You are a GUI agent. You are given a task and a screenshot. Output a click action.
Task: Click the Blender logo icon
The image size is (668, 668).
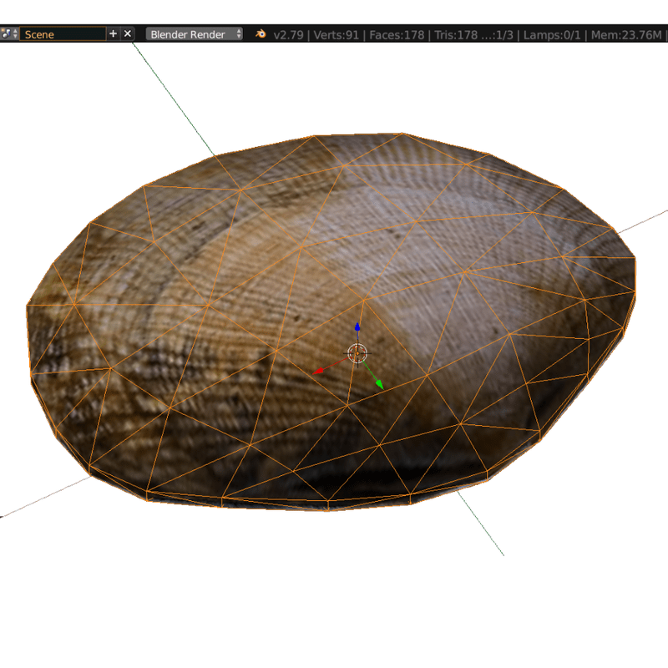coord(261,34)
